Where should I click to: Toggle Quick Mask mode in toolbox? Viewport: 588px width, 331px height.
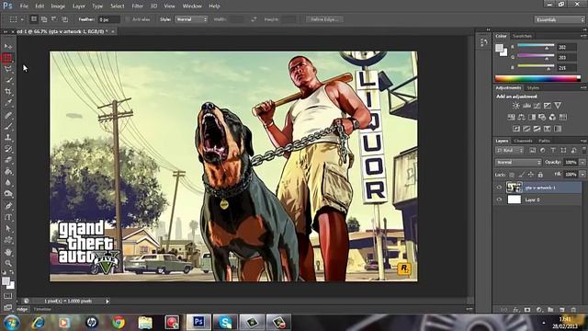click(8, 296)
